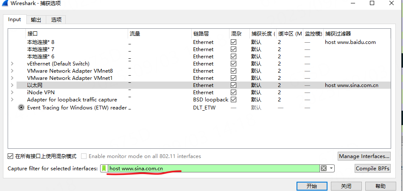Expand the Adapter for loopback traffic capture row
This screenshot has height=191, width=403.
point(12,99)
